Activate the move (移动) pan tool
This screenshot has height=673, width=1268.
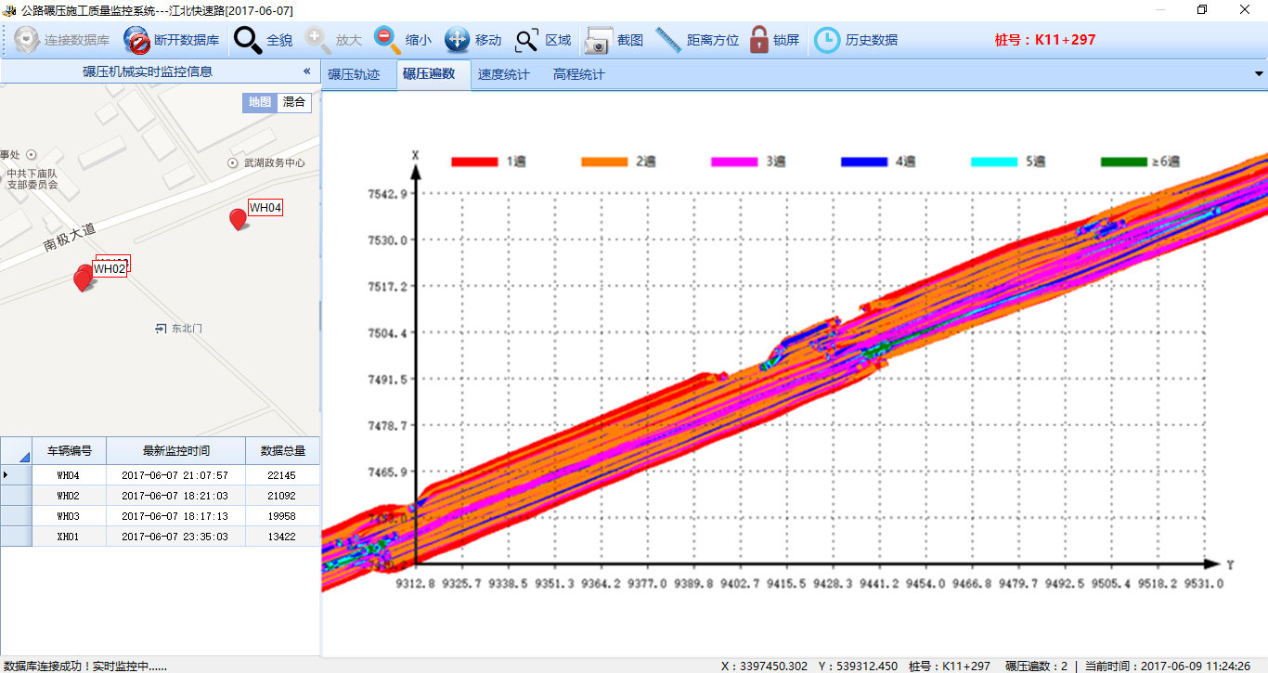(457, 40)
